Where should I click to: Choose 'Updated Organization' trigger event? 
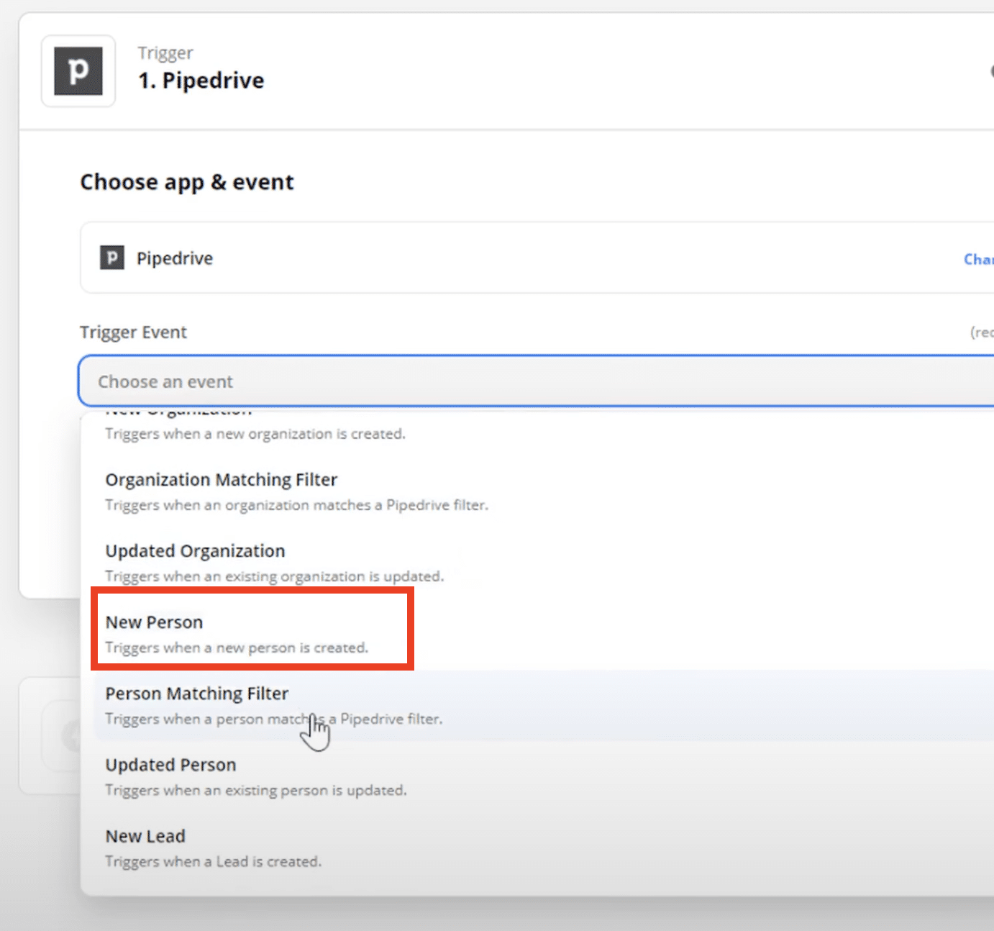click(x=195, y=551)
